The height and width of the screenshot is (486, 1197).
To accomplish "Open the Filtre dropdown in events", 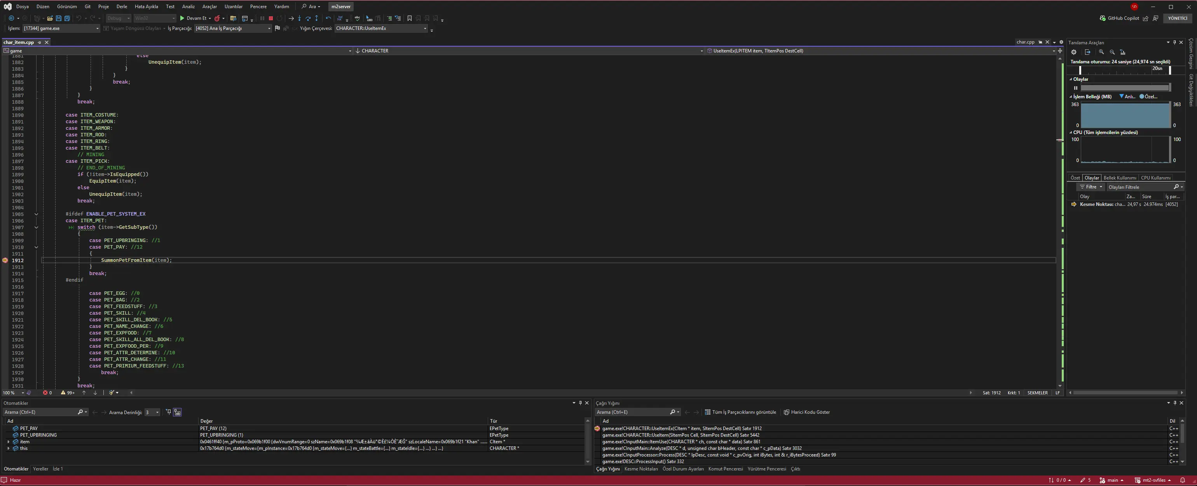I will tap(1091, 187).
